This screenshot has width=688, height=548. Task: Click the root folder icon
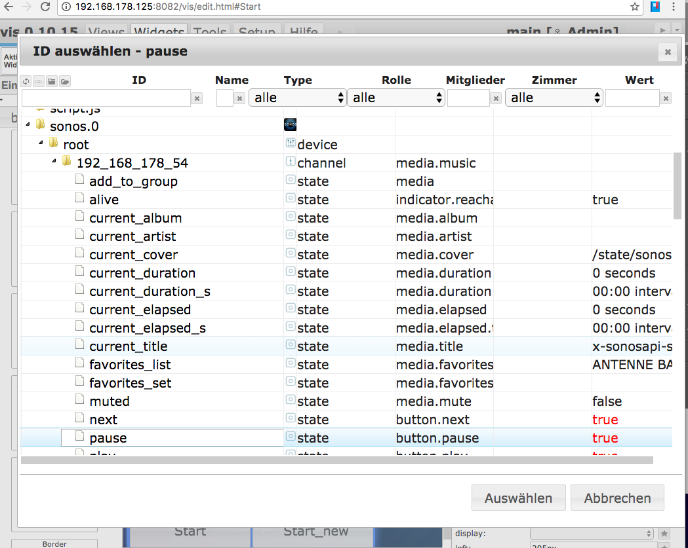[54, 142]
